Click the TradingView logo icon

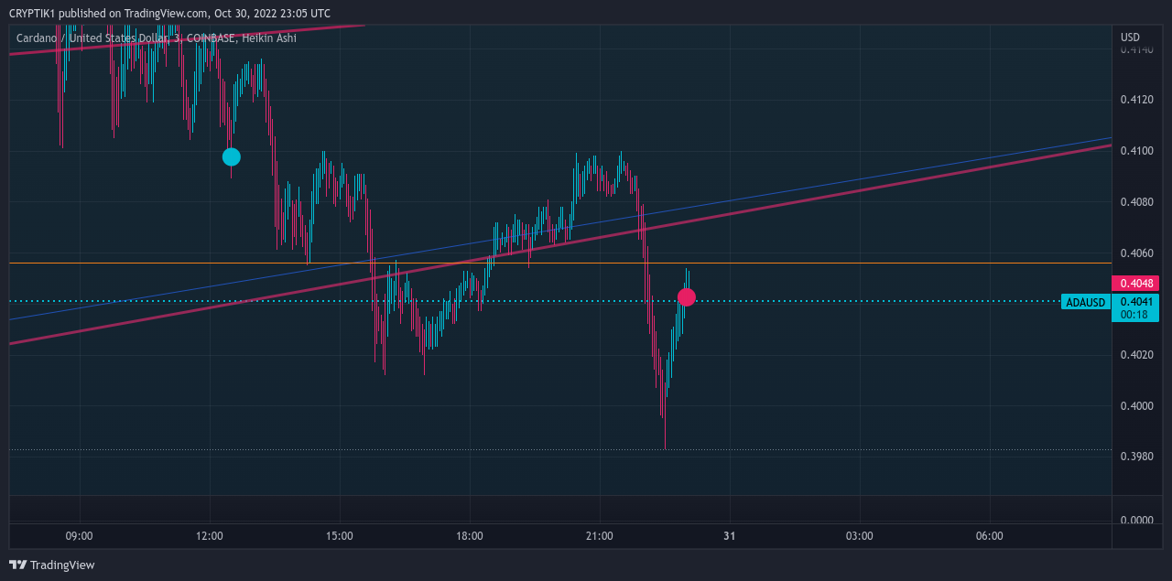(x=17, y=565)
